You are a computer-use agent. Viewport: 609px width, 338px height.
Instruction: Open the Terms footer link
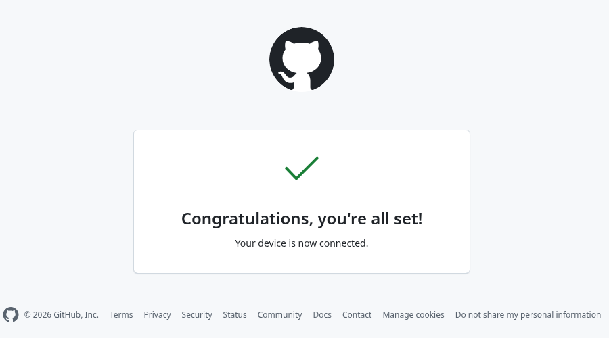click(x=121, y=315)
